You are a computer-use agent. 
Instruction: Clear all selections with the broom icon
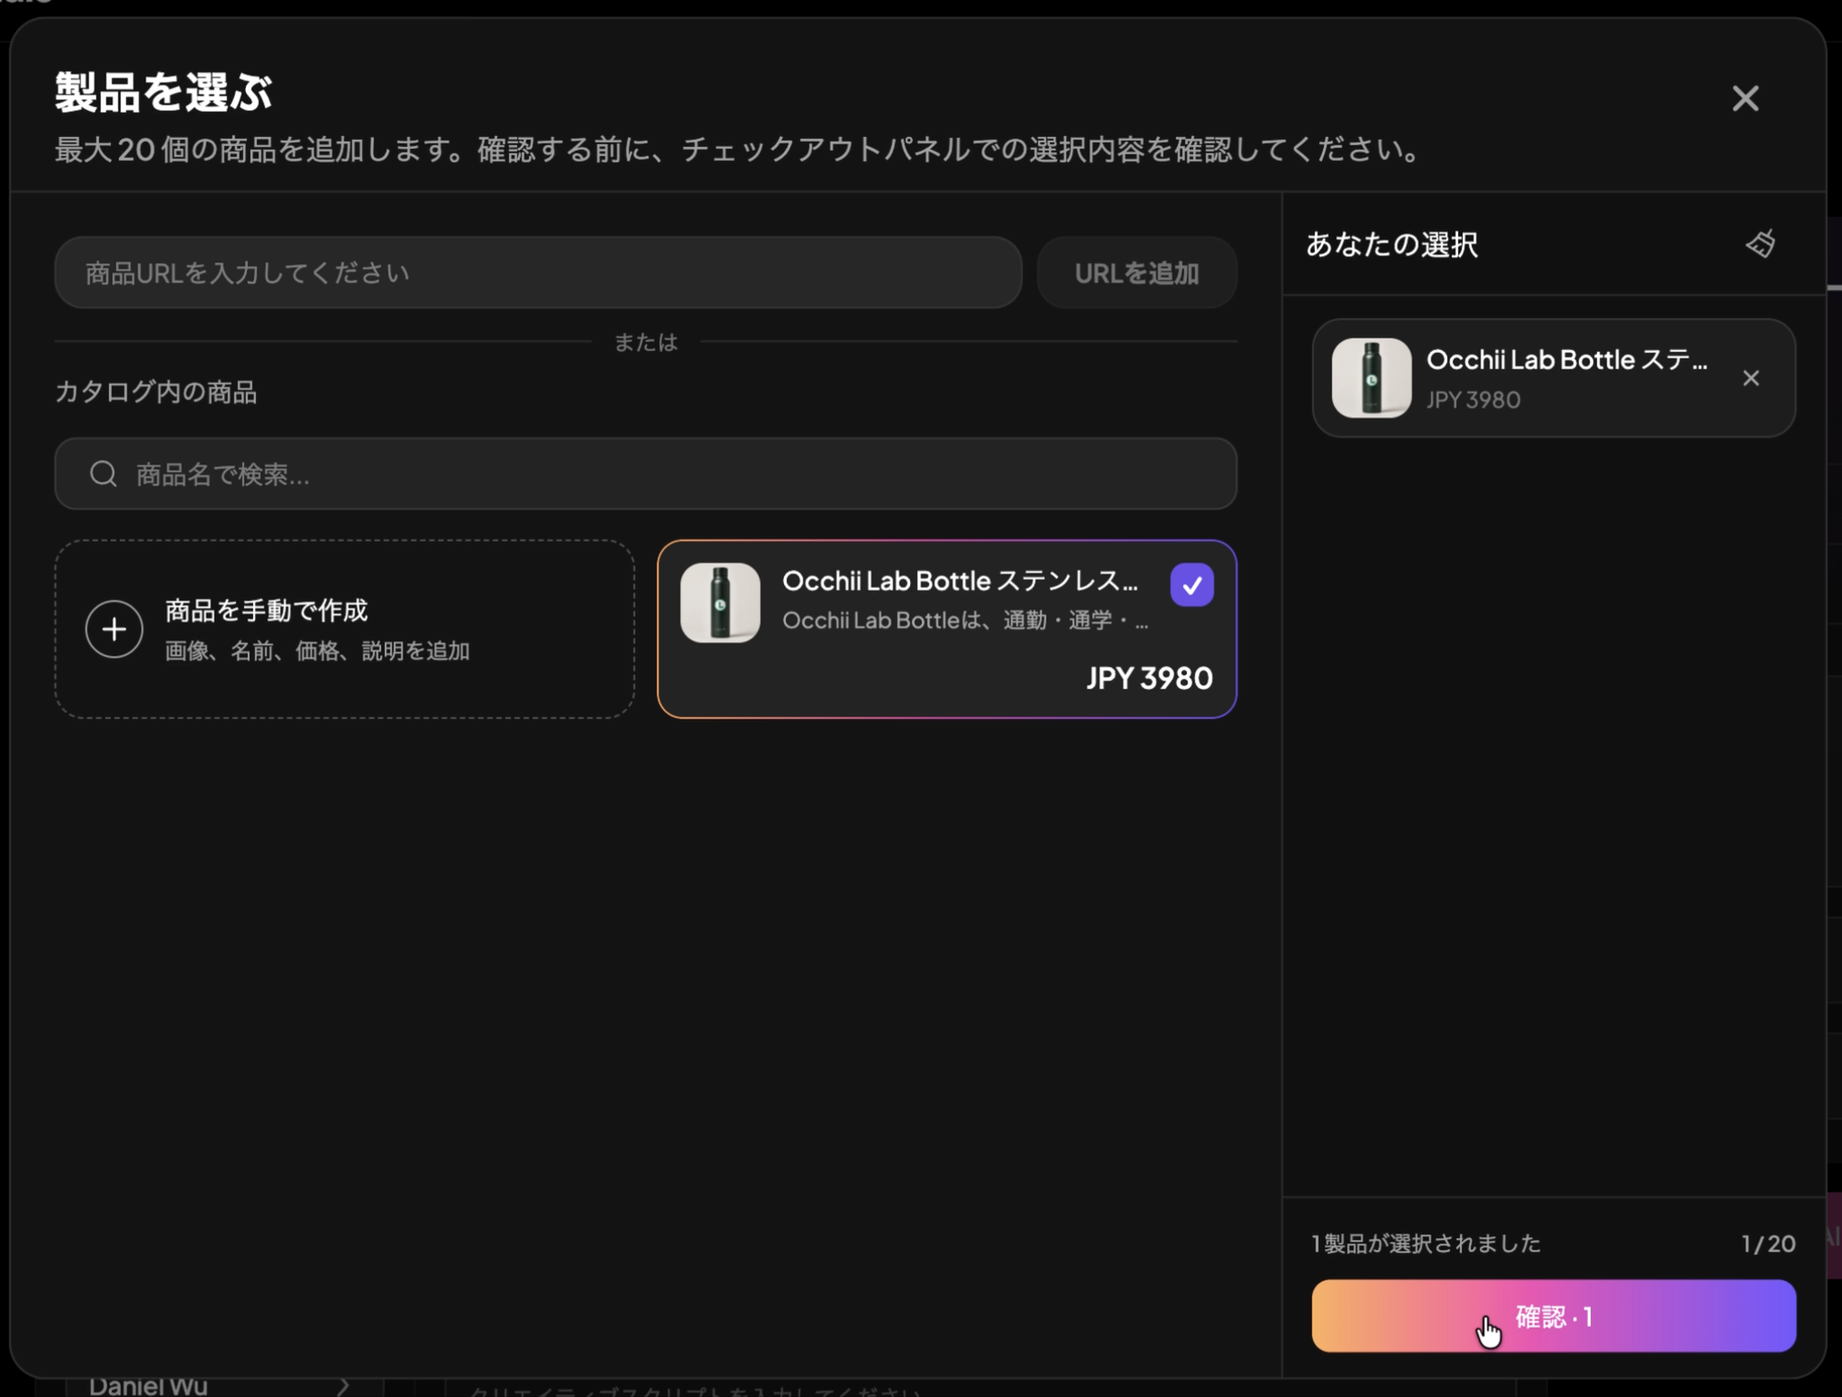pyautogui.click(x=1760, y=243)
